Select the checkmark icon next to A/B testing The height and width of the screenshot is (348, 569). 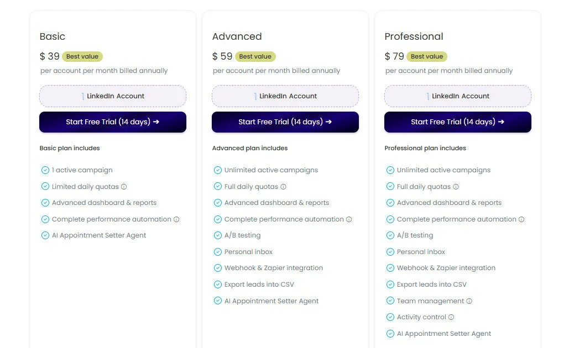click(218, 235)
